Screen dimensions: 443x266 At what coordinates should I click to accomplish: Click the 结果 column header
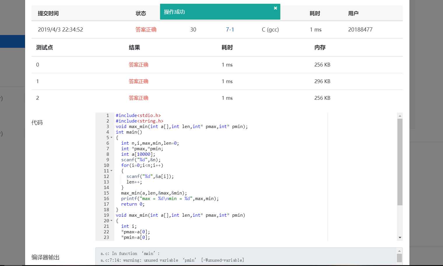tap(134, 48)
